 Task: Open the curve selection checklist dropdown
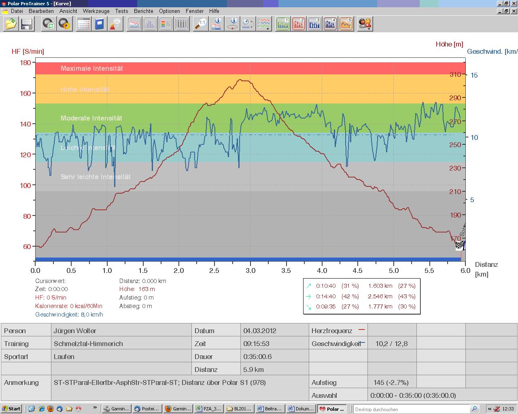pos(264,24)
